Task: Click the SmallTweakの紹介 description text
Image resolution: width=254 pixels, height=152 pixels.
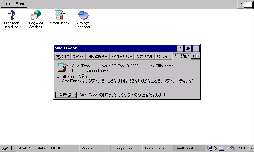Action: pos(127,81)
